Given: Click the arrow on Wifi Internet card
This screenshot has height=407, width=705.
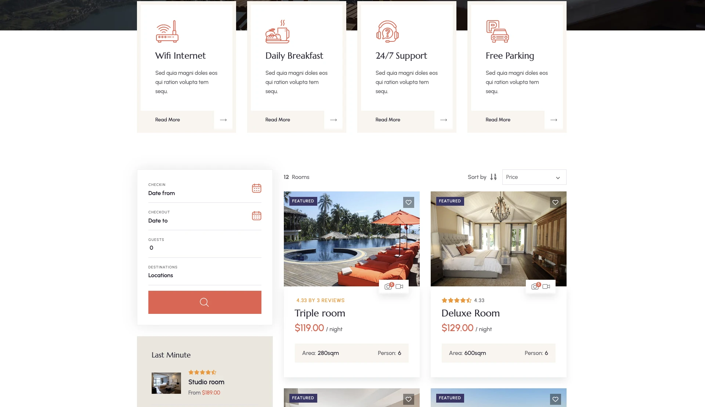Looking at the screenshot, I should (223, 120).
